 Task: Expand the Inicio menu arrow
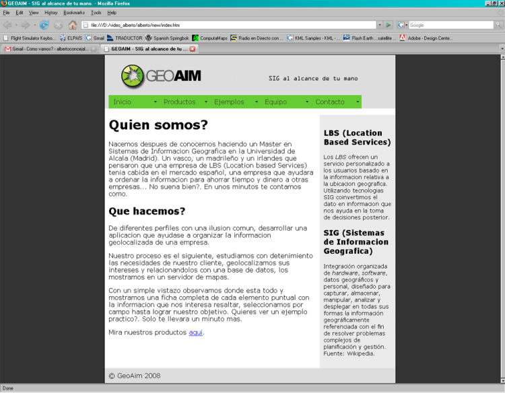pyautogui.click(x=156, y=102)
